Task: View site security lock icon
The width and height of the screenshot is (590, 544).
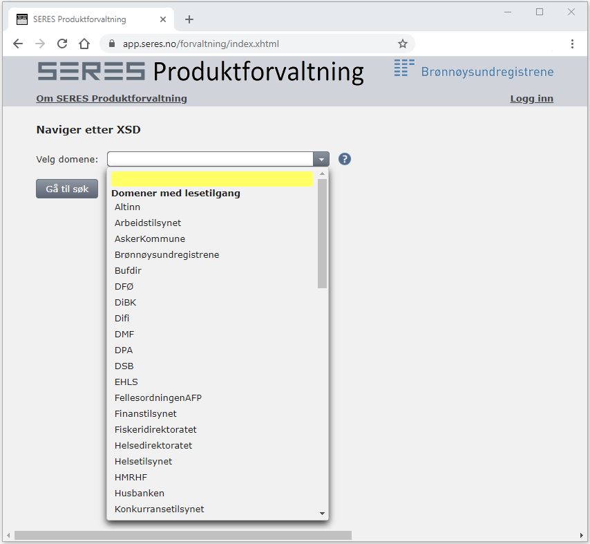Action: click(x=112, y=44)
